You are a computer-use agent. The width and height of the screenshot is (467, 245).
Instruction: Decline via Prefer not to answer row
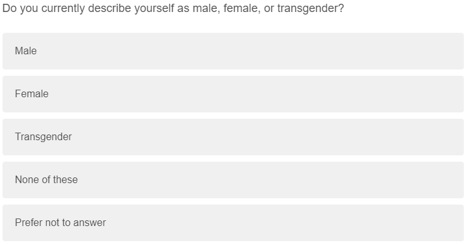[x=233, y=223]
